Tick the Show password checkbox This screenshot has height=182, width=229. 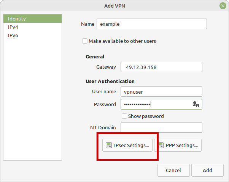click(x=124, y=116)
